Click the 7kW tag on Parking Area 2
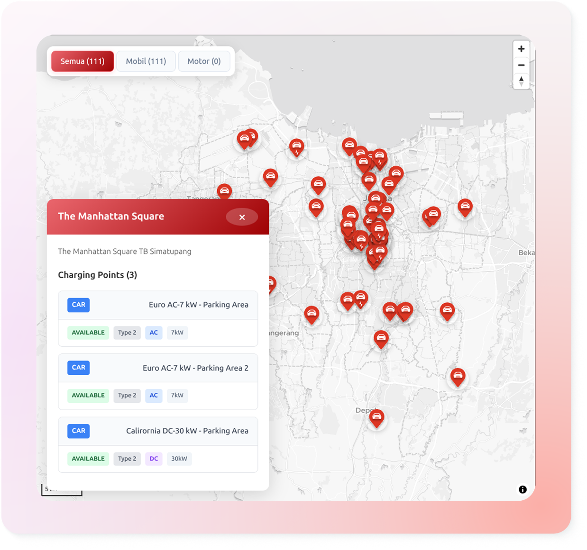 pos(177,396)
